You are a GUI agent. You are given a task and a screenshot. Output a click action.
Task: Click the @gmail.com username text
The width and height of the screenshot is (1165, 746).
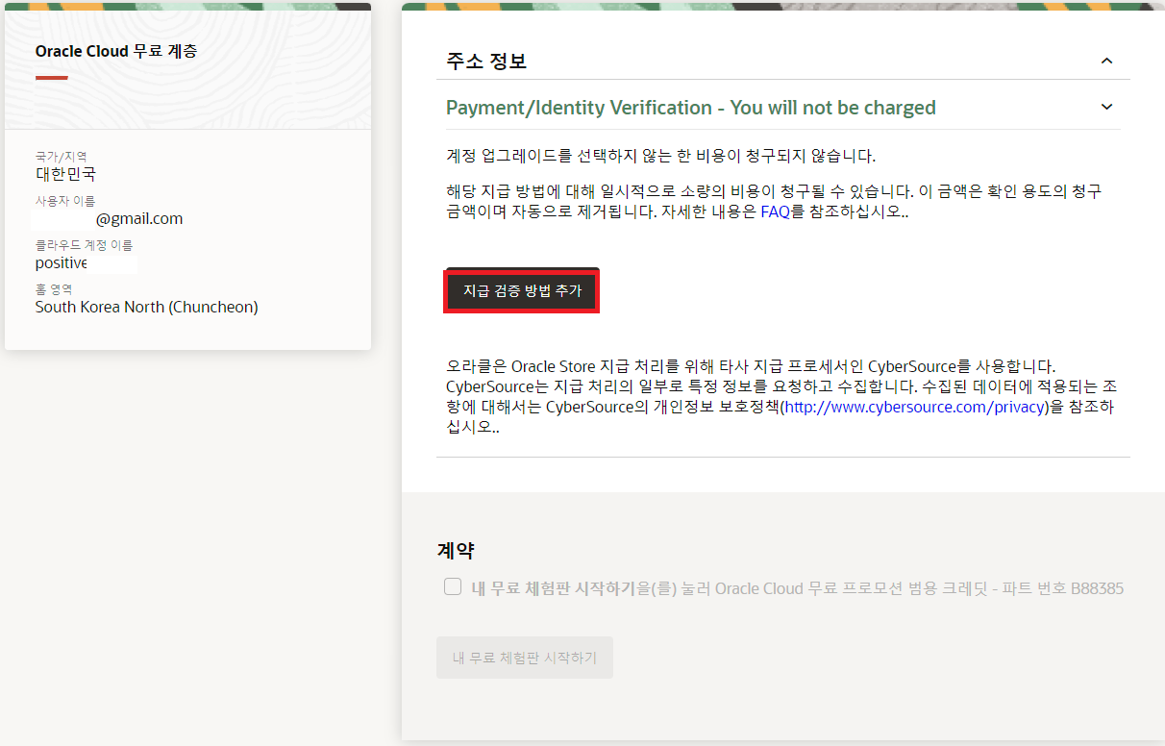point(139,218)
